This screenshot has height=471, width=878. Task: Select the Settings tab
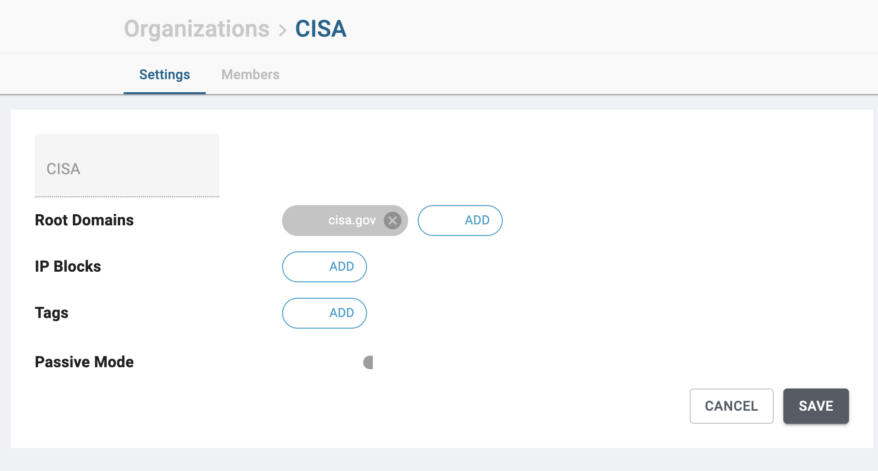164,74
